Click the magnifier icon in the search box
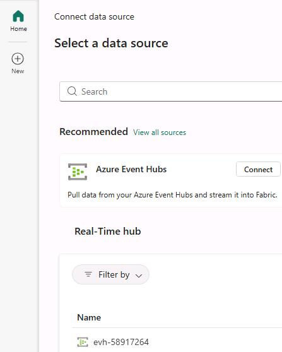This screenshot has width=282, height=352. tap(73, 91)
